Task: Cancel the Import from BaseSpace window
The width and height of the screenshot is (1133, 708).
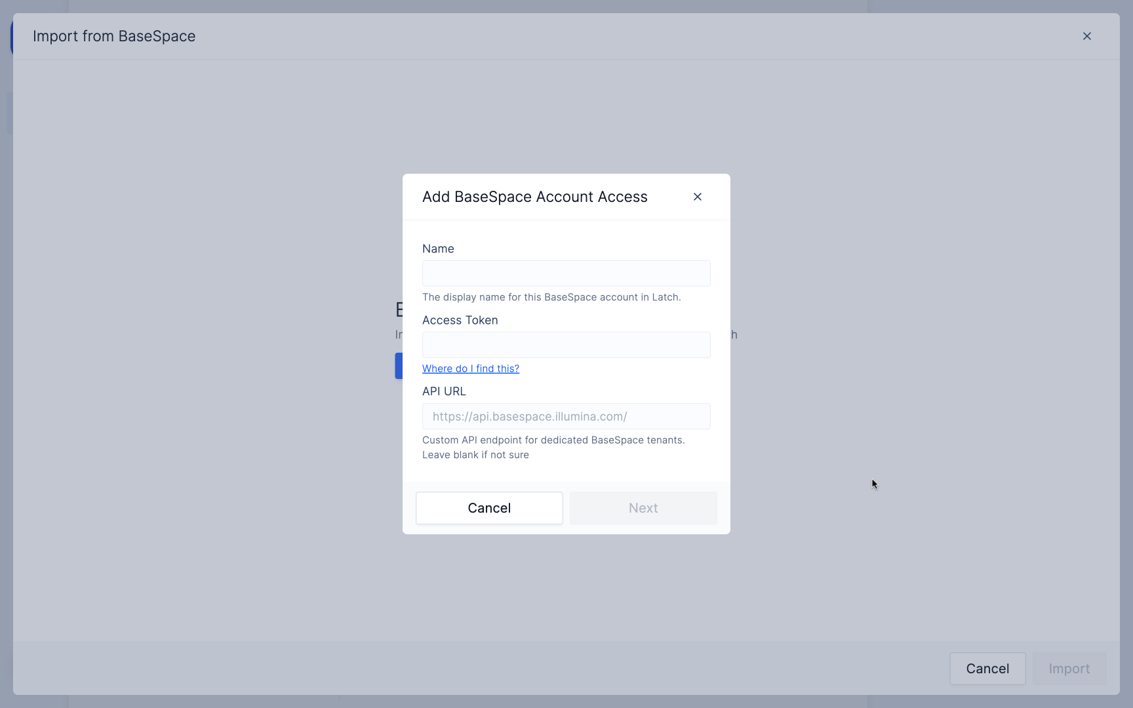Action: tap(987, 669)
